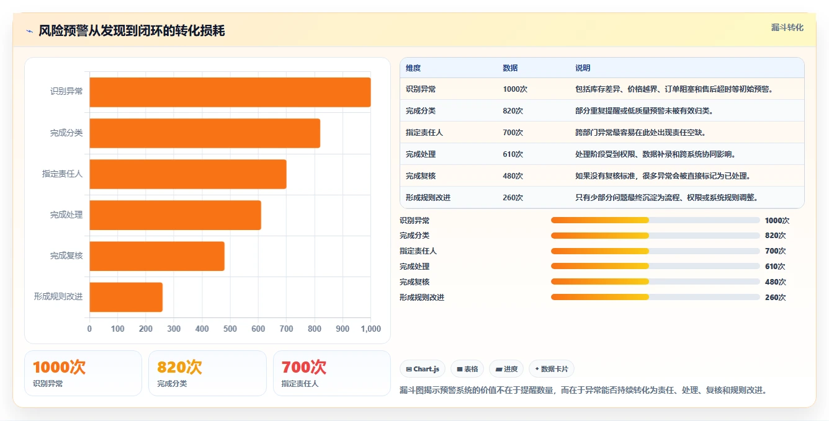This screenshot has height=421, width=829.
Task: Open the 820次 完成分类 data card
Action: point(207,373)
